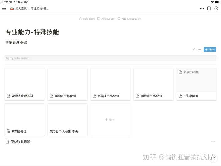Open page history clock icon

click(x=216, y=8)
